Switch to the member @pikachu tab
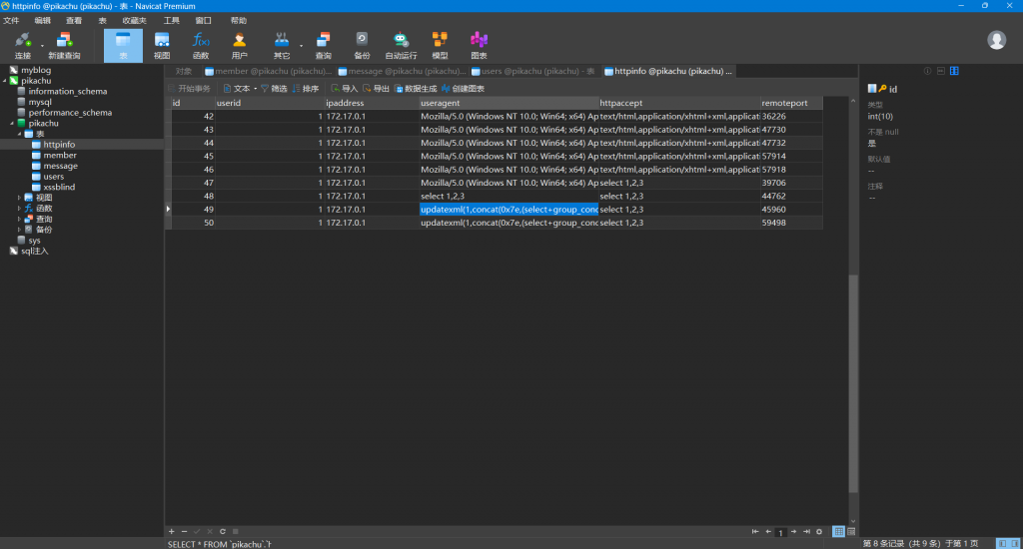Screen dimensions: 1023x549 268,72
